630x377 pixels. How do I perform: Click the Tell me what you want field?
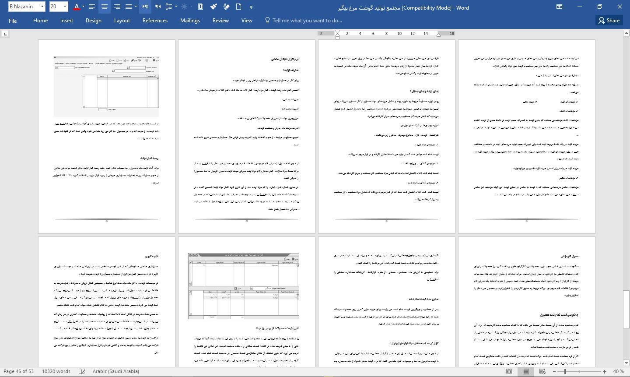[x=307, y=21]
